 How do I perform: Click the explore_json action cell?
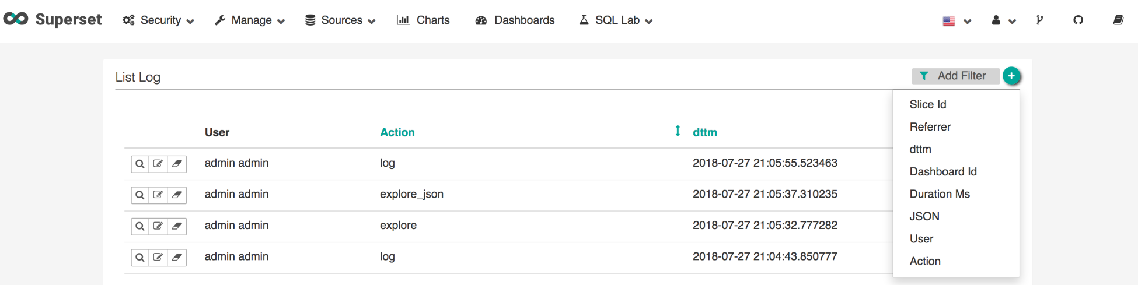coord(411,194)
